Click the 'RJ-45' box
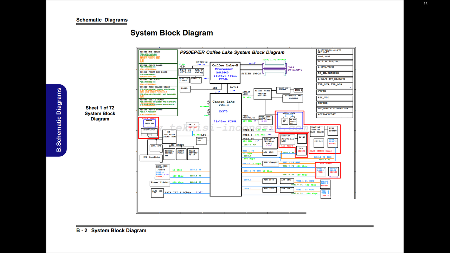Viewport: 450px width, 253px height. [x=302, y=139]
